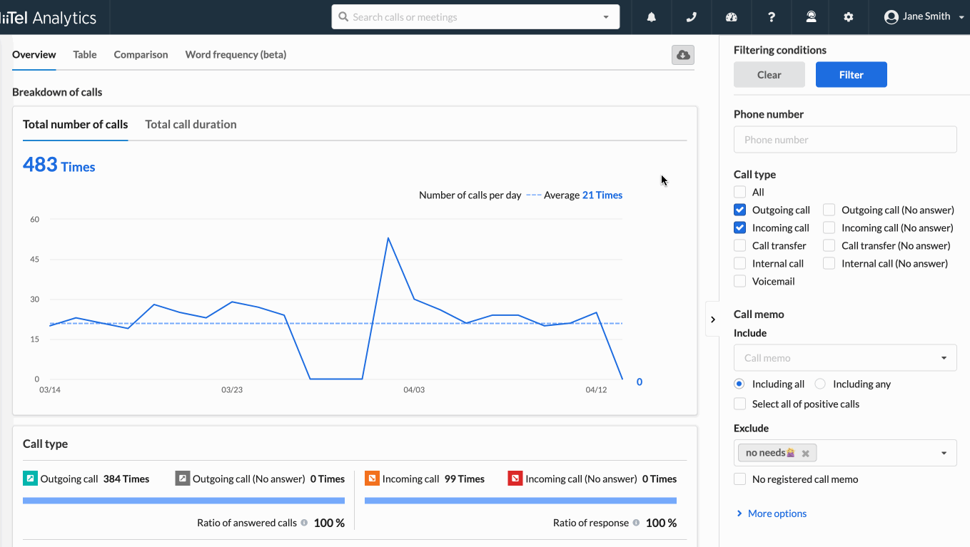Click the orange Incoming call legend icon

371,479
